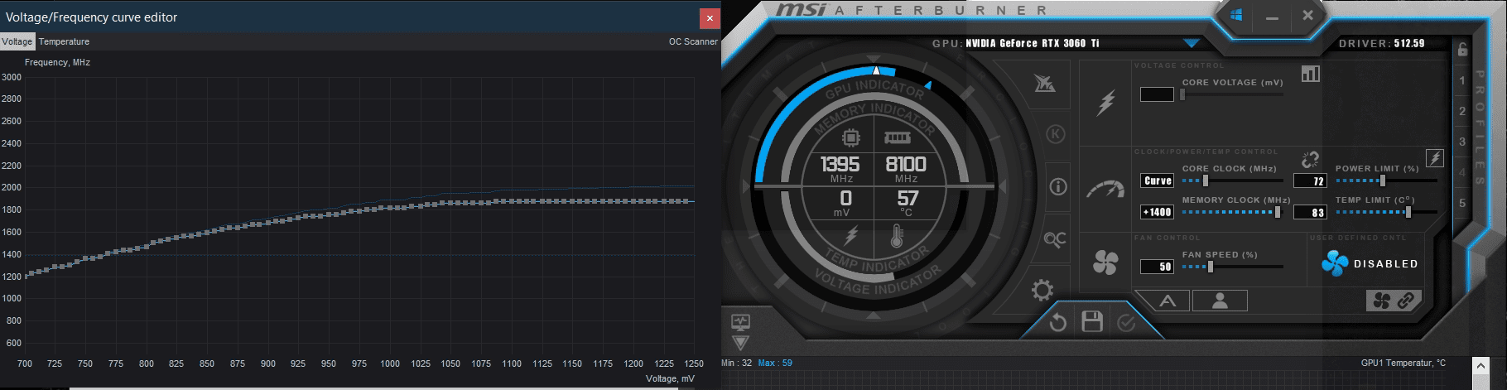Click the Fan Speed '50' value box

click(1157, 267)
